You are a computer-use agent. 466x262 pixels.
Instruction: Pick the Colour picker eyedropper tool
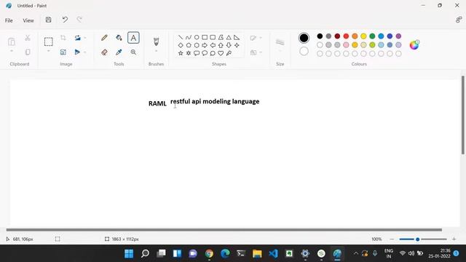point(119,52)
